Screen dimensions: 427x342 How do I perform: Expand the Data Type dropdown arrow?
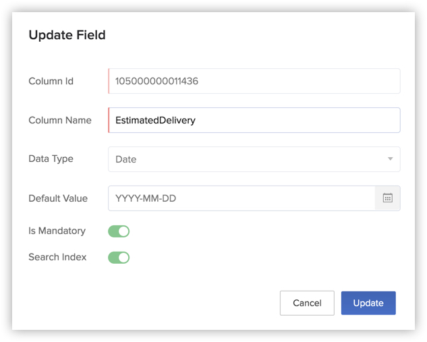(x=390, y=159)
